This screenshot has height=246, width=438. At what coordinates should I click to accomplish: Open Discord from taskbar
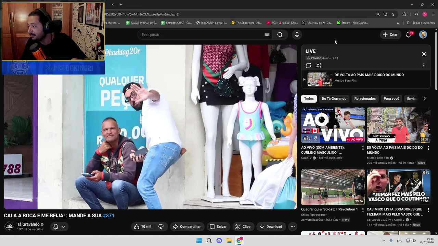click(219, 241)
